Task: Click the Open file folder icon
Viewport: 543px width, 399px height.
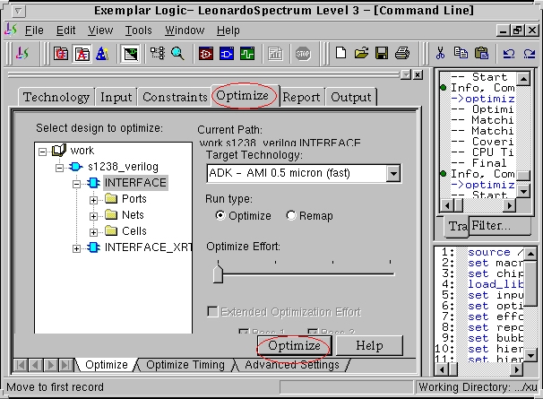Action: coord(362,54)
